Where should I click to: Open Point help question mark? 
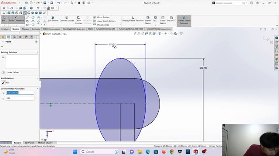(36, 42)
